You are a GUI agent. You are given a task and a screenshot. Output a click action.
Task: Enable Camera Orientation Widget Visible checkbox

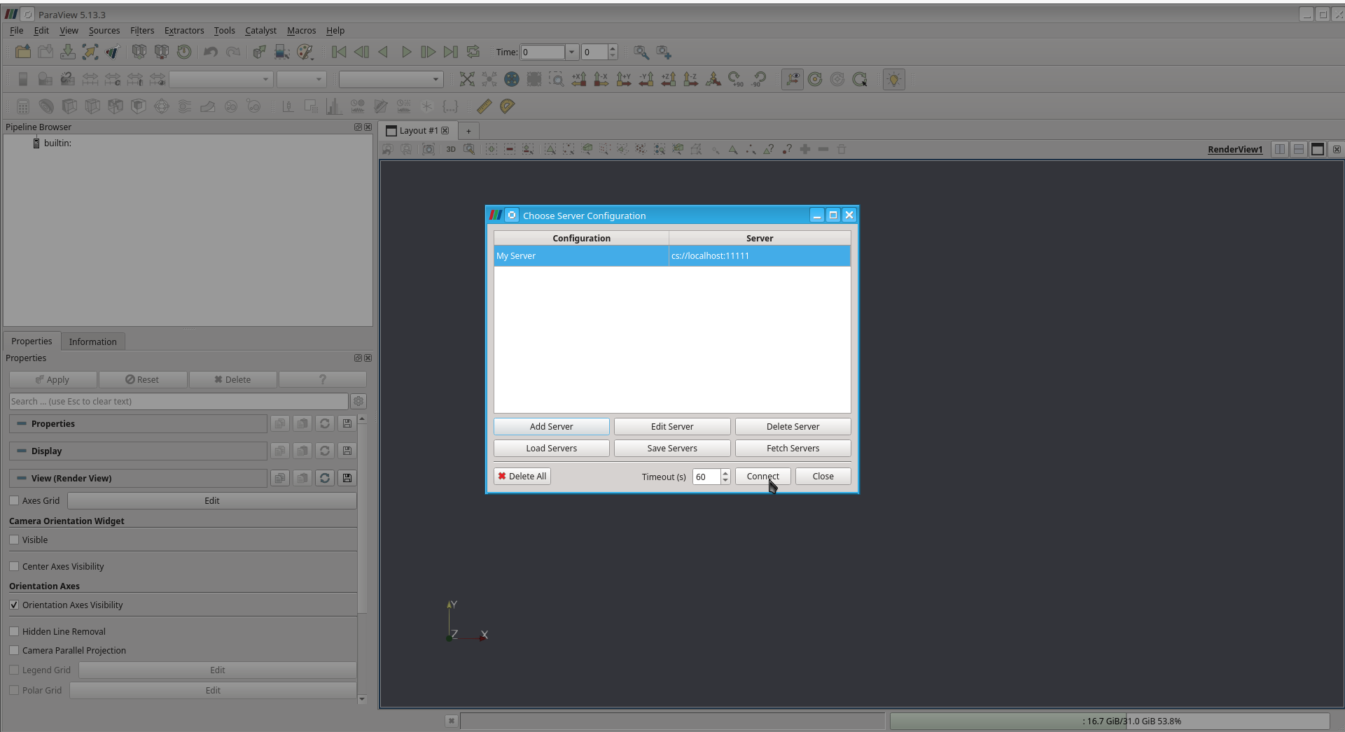click(14, 540)
